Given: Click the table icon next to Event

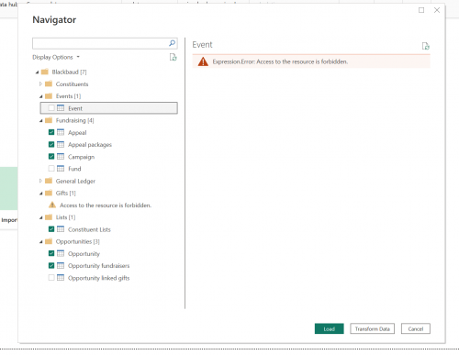Looking at the screenshot, I should [61, 108].
